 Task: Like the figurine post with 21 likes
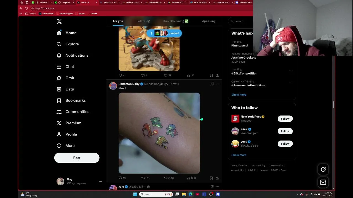point(168,75)
